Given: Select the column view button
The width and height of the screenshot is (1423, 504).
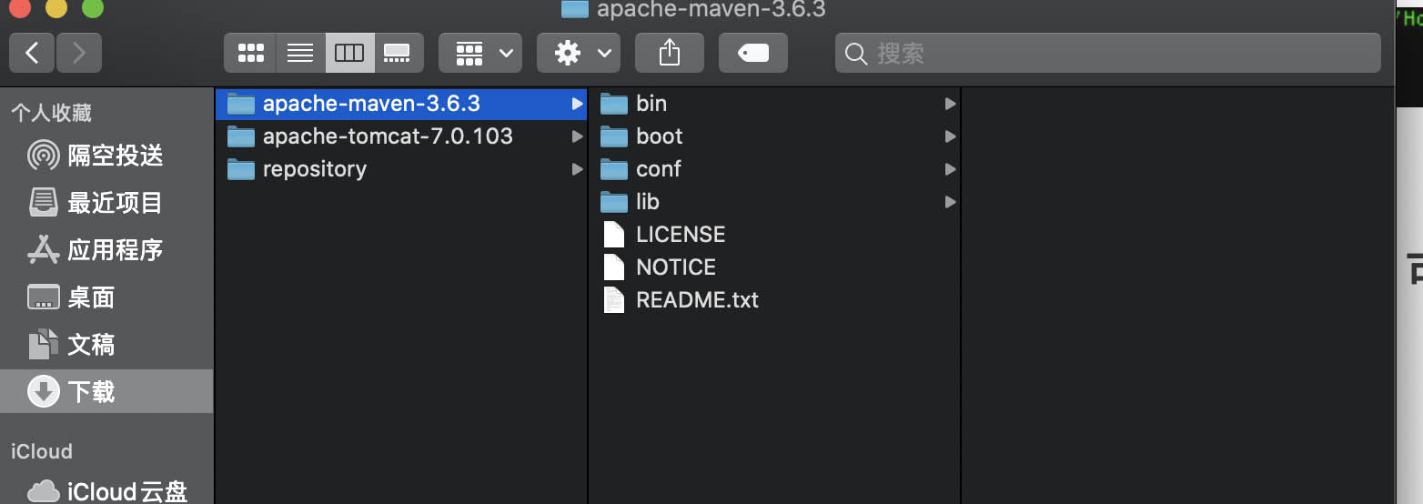Looking at the screenshot, I should pos(349,54).
